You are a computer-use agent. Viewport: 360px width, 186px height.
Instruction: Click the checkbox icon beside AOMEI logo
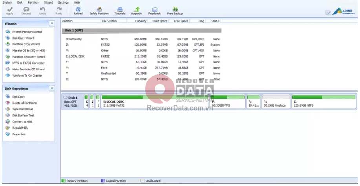tap(328, 13)
